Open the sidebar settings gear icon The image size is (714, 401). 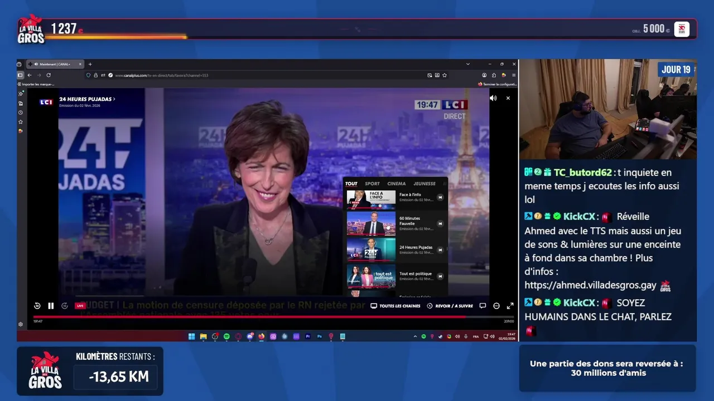tap(21, 324)
